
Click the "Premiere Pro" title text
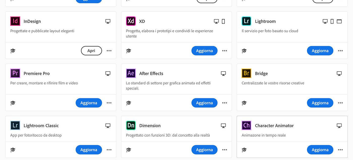point(37,74)
